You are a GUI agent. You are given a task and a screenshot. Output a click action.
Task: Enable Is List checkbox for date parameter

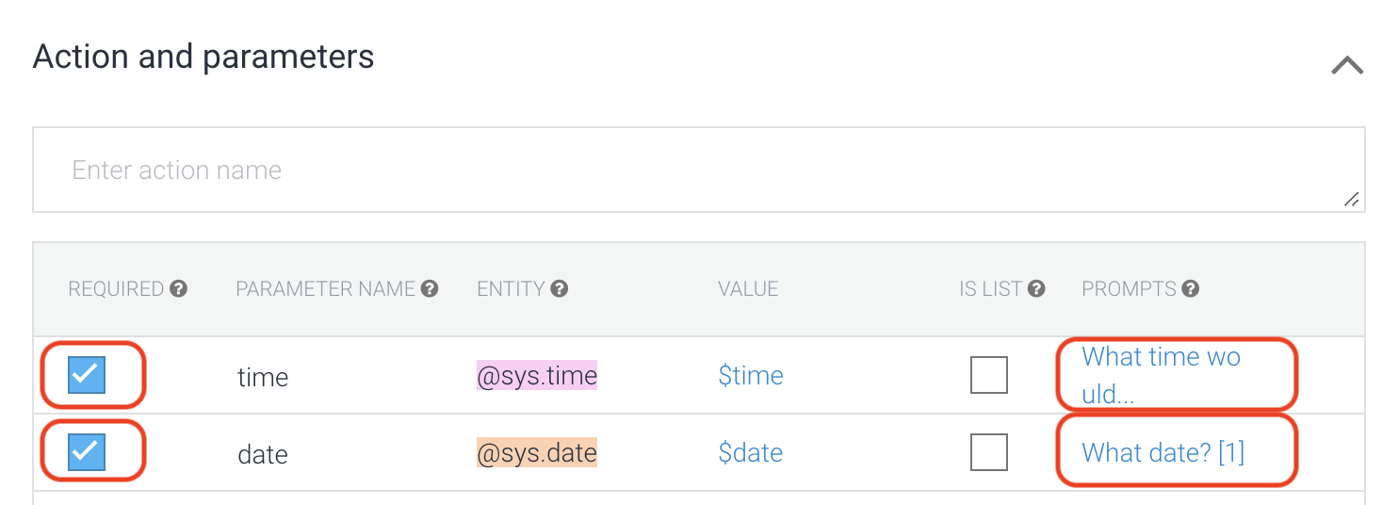(989, 452)
